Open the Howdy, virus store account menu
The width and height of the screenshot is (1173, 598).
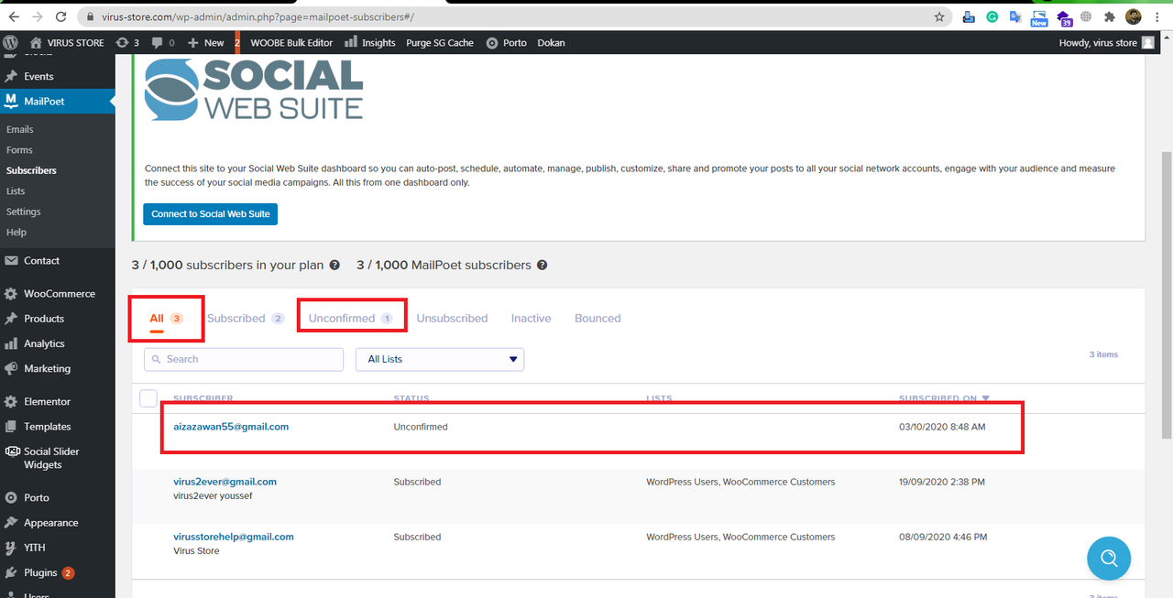pyautogui.click(x=1107, y=42)
